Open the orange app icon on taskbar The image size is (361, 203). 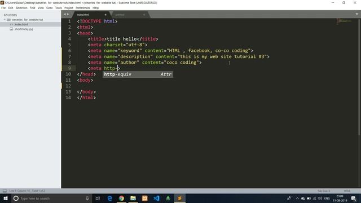click(x=144, y=198)
